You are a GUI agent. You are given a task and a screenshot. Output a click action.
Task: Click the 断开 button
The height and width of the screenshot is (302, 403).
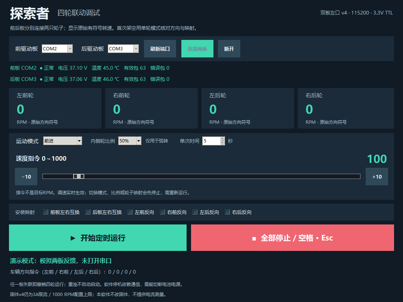(x=229, y=49)
